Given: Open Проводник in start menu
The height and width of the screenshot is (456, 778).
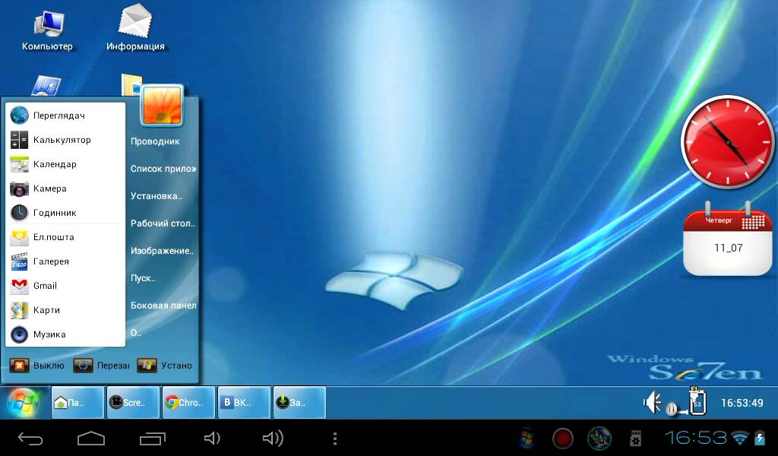Looking at the screenshot, I should 155,141.
